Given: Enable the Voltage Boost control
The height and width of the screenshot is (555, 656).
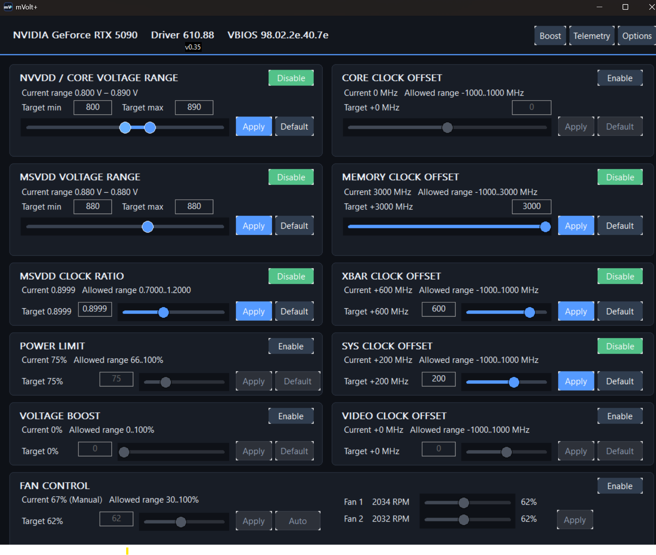Looking at the screenshot, I should click(291, 416).
